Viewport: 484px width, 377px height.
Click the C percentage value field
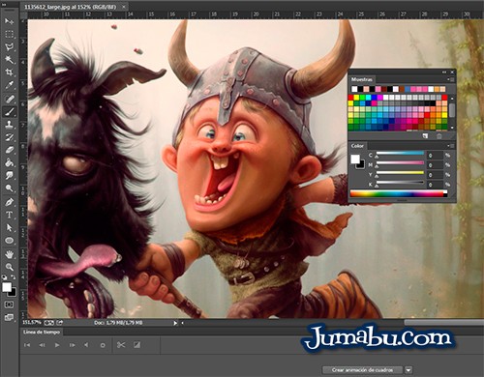pos(435,156)
